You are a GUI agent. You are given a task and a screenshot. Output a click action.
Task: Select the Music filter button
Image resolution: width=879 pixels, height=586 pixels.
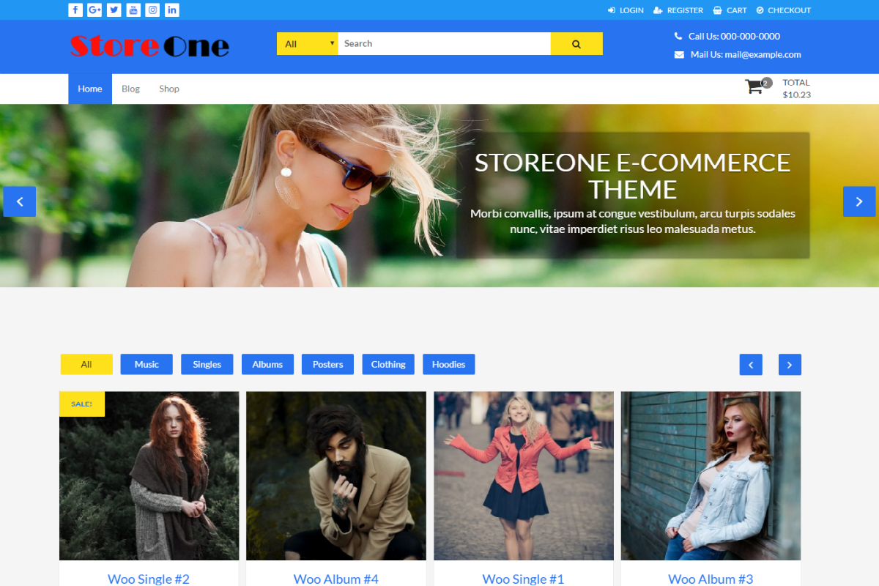146,364
